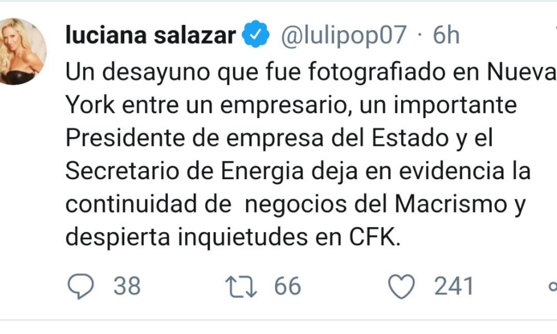
Task: Click the word 'Macrismo' in tweet
Action: tap(451, 204)
